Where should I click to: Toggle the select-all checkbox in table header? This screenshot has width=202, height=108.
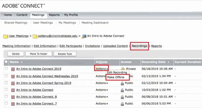click(6, 62)
